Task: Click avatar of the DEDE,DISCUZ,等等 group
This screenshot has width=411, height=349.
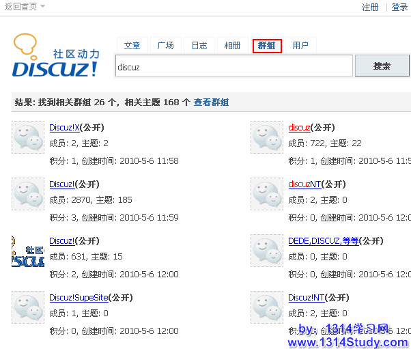Action: point(267,251)
